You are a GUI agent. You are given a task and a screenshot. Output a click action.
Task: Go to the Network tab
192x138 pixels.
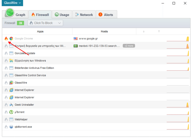tap(84, 14)
